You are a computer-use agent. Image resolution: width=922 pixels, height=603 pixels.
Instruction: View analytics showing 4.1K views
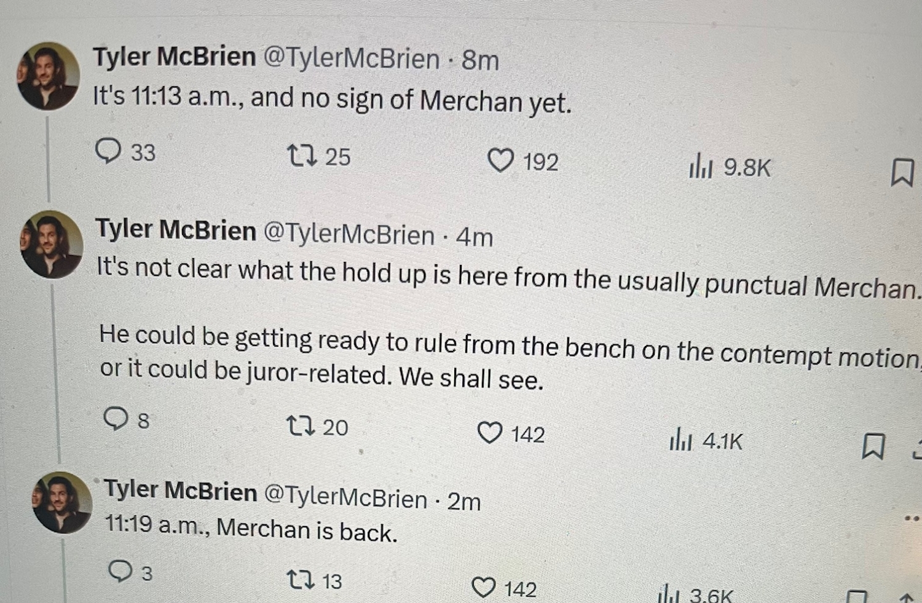(x=680, y=439)
